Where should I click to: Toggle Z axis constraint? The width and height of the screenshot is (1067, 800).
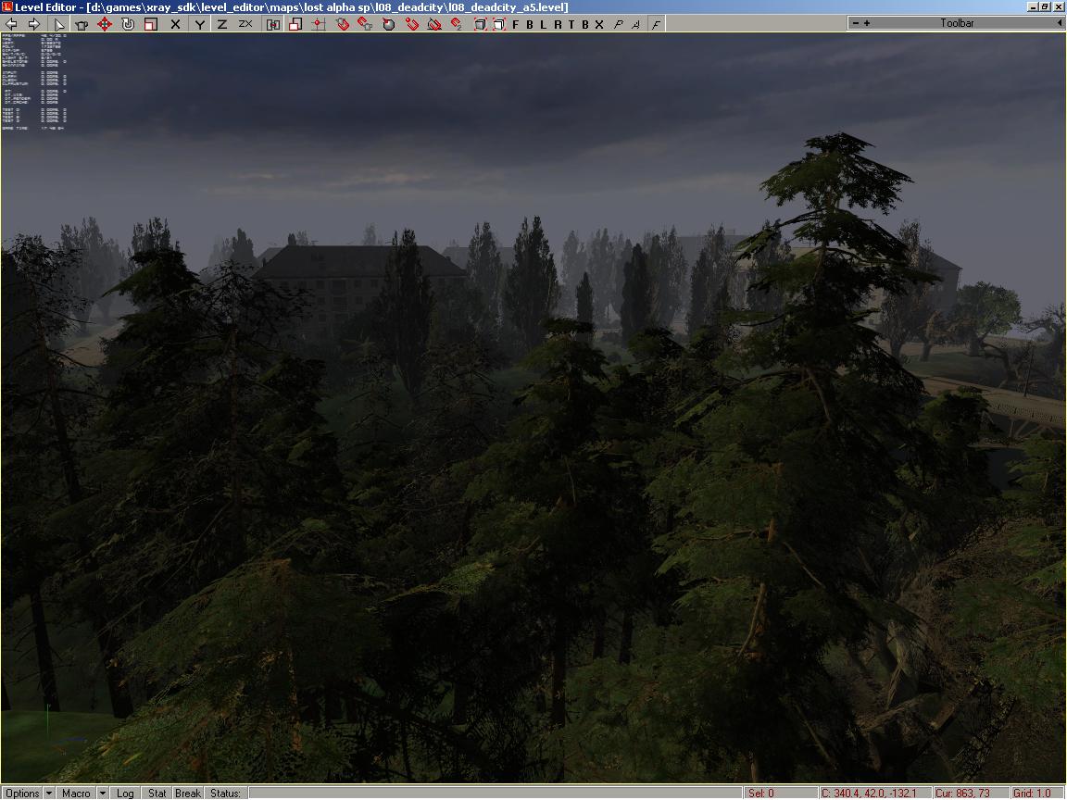[x=222, y=24]
